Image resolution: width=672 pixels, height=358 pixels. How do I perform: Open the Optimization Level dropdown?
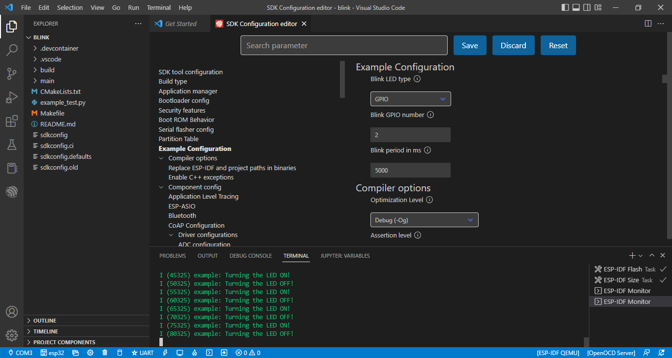tap(424, 220)
